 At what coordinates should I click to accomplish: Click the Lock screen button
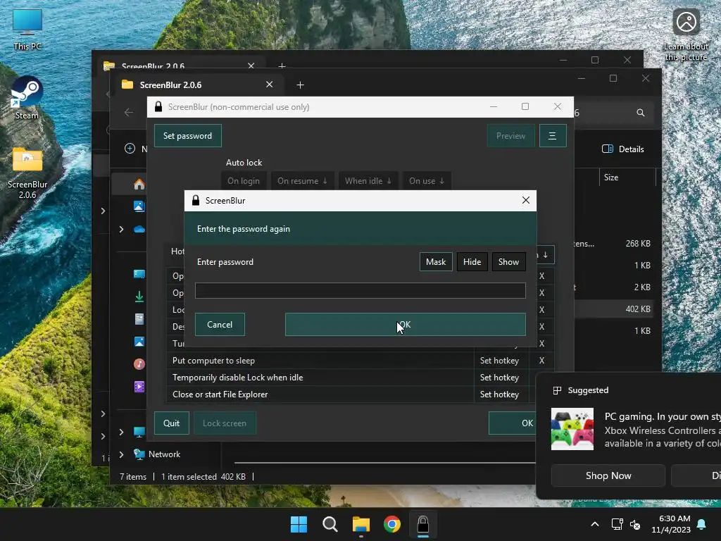(x=225, y=423)
